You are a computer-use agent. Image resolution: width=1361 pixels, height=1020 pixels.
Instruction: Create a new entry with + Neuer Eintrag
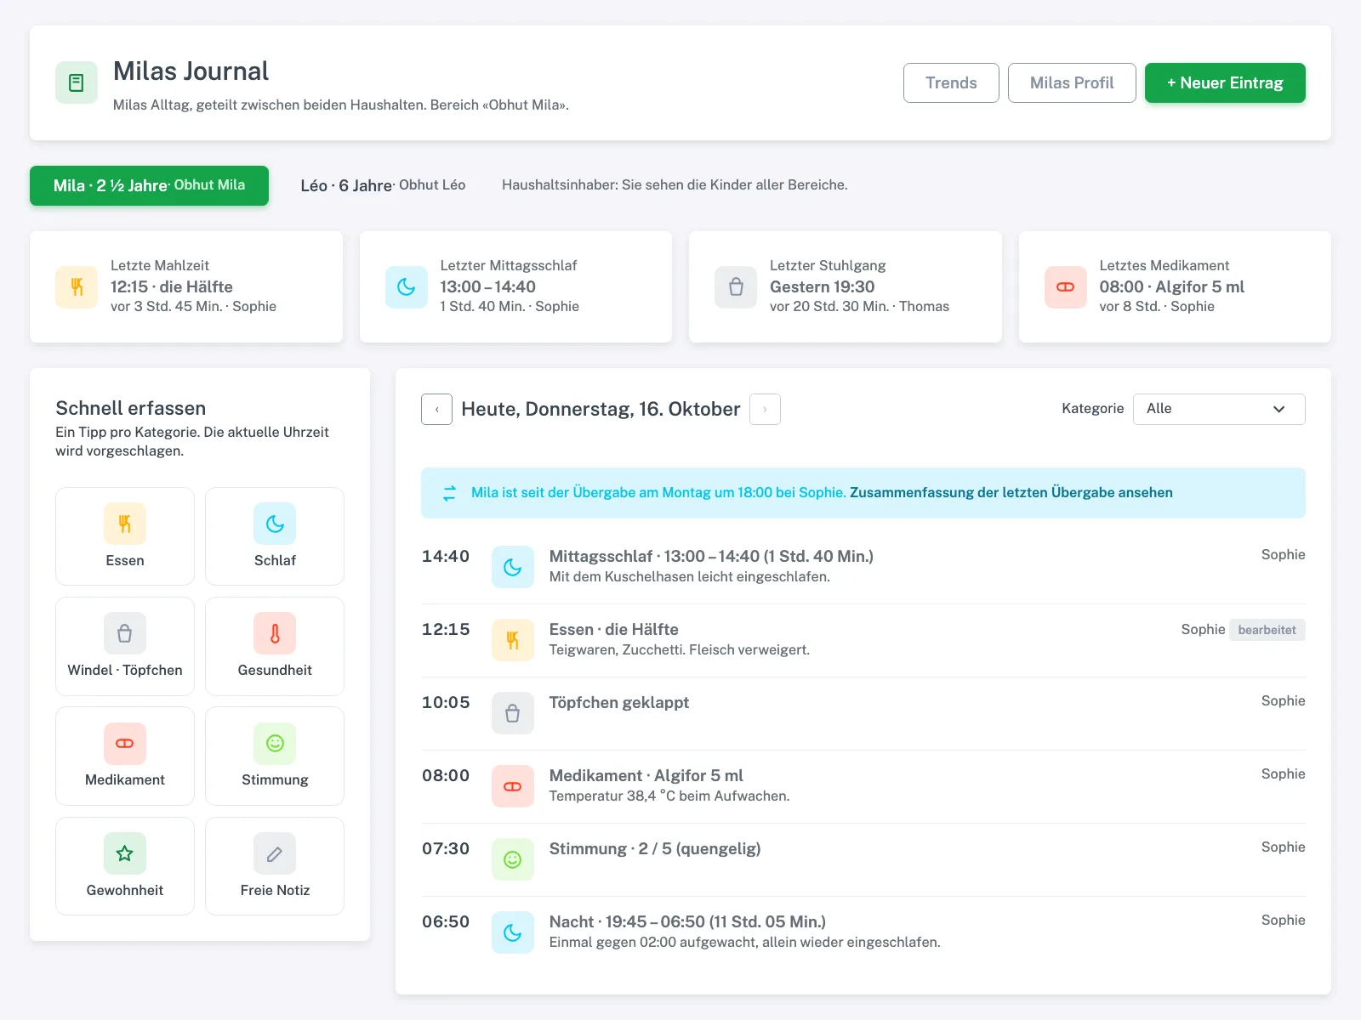pyautogui.click(x=1225, y=82)
